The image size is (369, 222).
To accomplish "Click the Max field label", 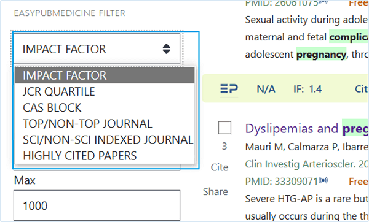I will click(25, 180).
